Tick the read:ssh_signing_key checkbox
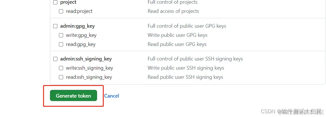Viewport: 326px width, 117px height. pyautogui.click(x=61, y=77)
